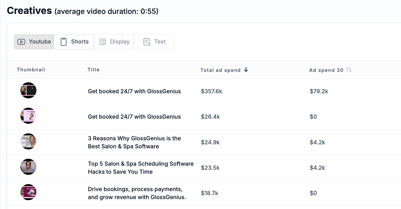Switch to the Shorts creatives tab

[x=74, y=42]
